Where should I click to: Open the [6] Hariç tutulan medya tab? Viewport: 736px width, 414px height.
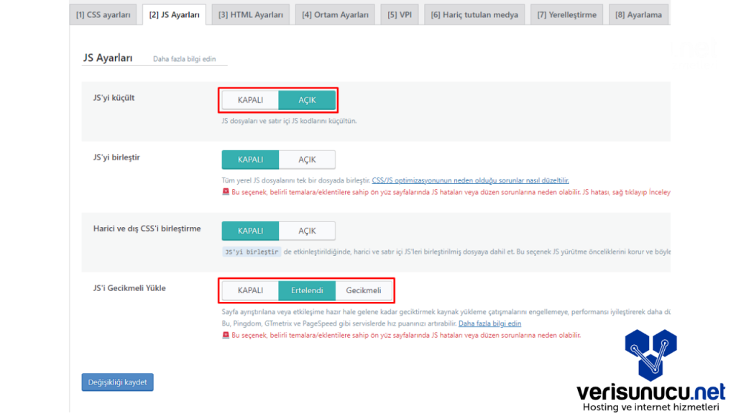pos(474,14)
